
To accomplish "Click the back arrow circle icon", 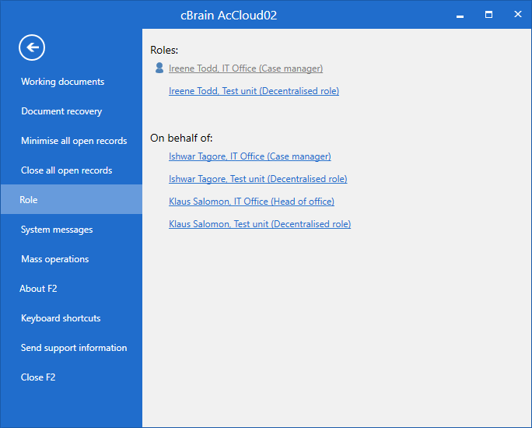I will tap(32, 47).
